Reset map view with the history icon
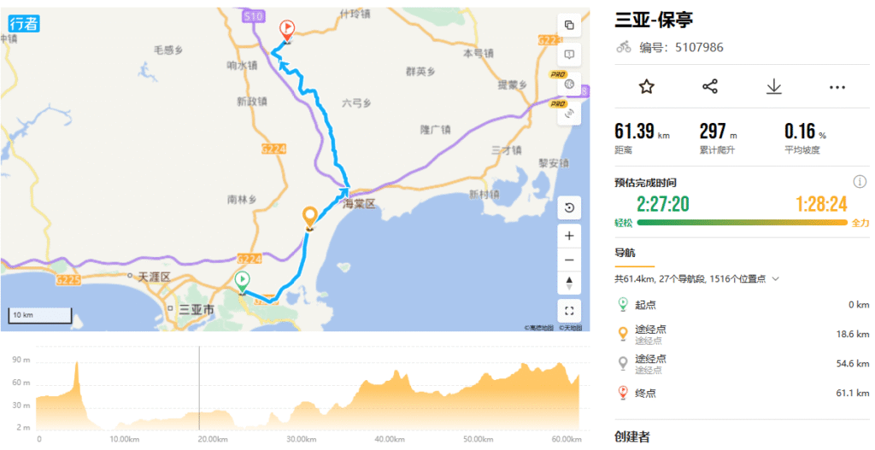Image resolution: width=875 pixels, height=450 pixels. tap(569, 208)
